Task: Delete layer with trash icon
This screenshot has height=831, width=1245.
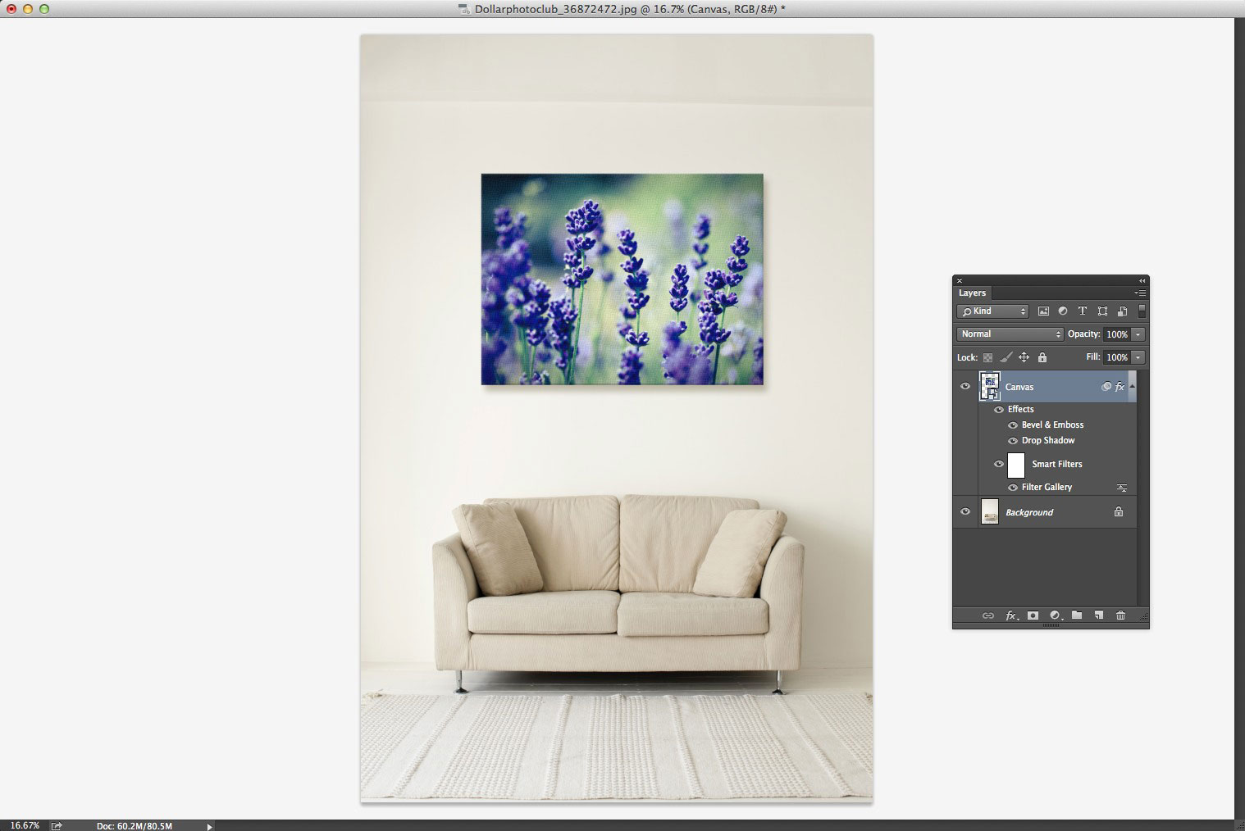Action: coord(1121,615)
